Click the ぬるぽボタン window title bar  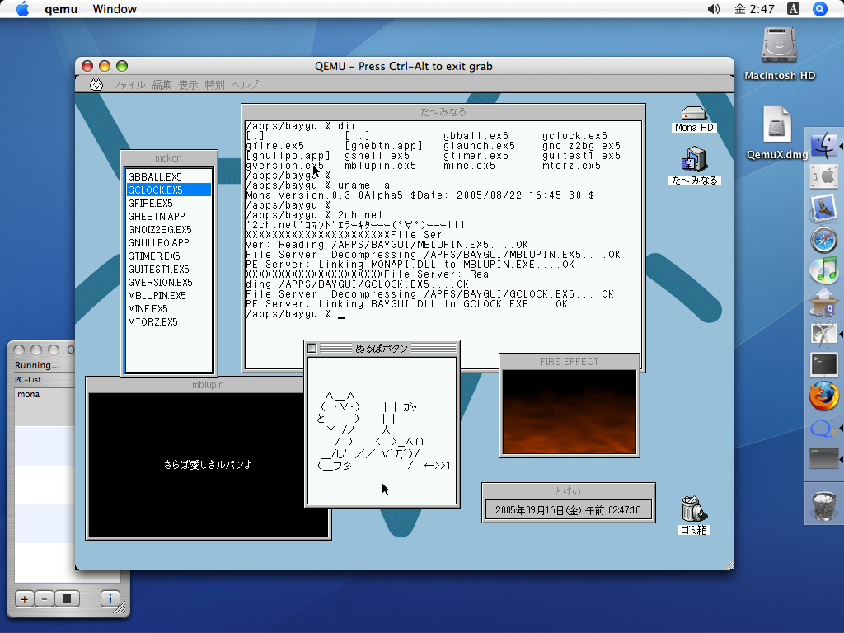[x=382, y=349]
